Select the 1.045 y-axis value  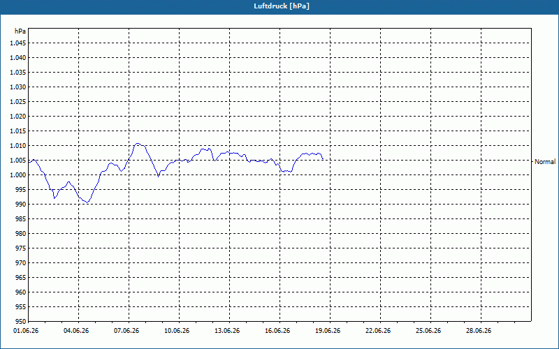click(18, 43)
